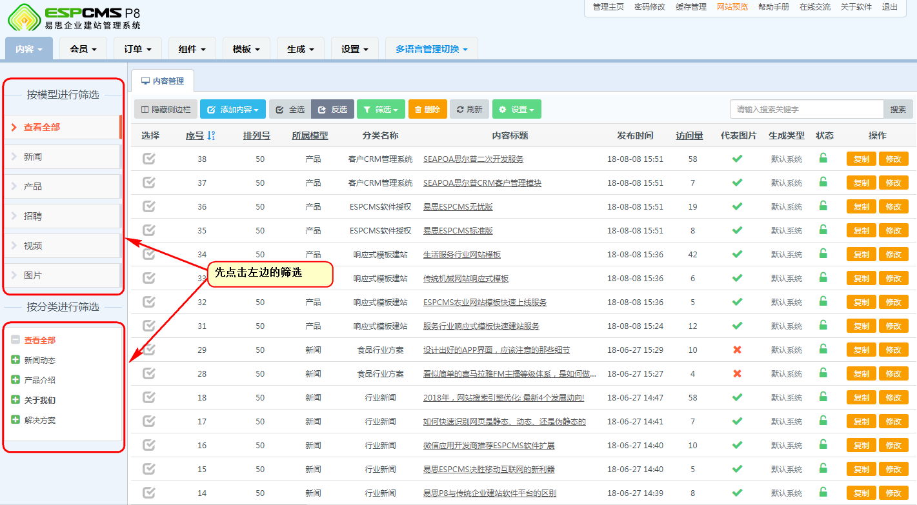917x505 pixels.
Task: Click lock icon in 2018年，网站搜索引擎优化 row
Action: point(823,397)
